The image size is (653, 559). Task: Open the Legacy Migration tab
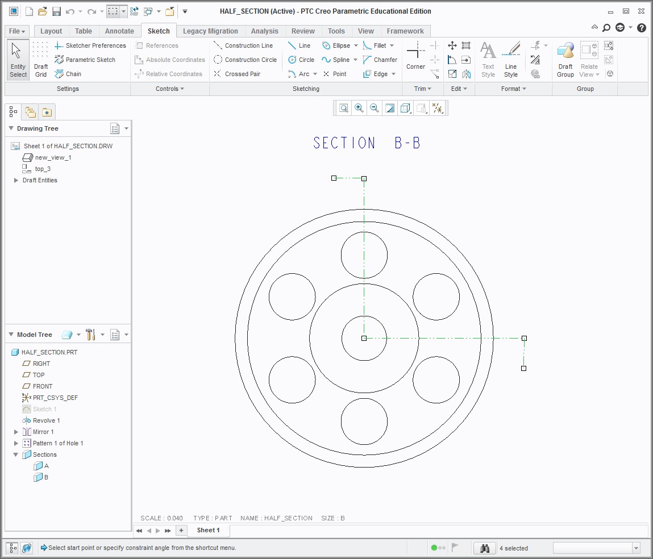point(210,31)
